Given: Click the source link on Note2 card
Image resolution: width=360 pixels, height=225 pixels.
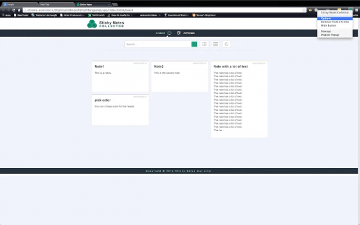Looking at the screenshot, I should pyautogui.click(x=199, y=63).
